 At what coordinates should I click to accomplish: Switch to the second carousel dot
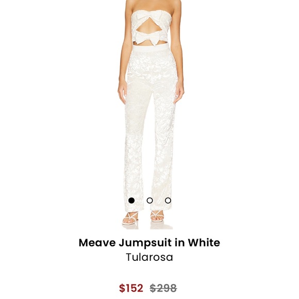coord(149,201)
